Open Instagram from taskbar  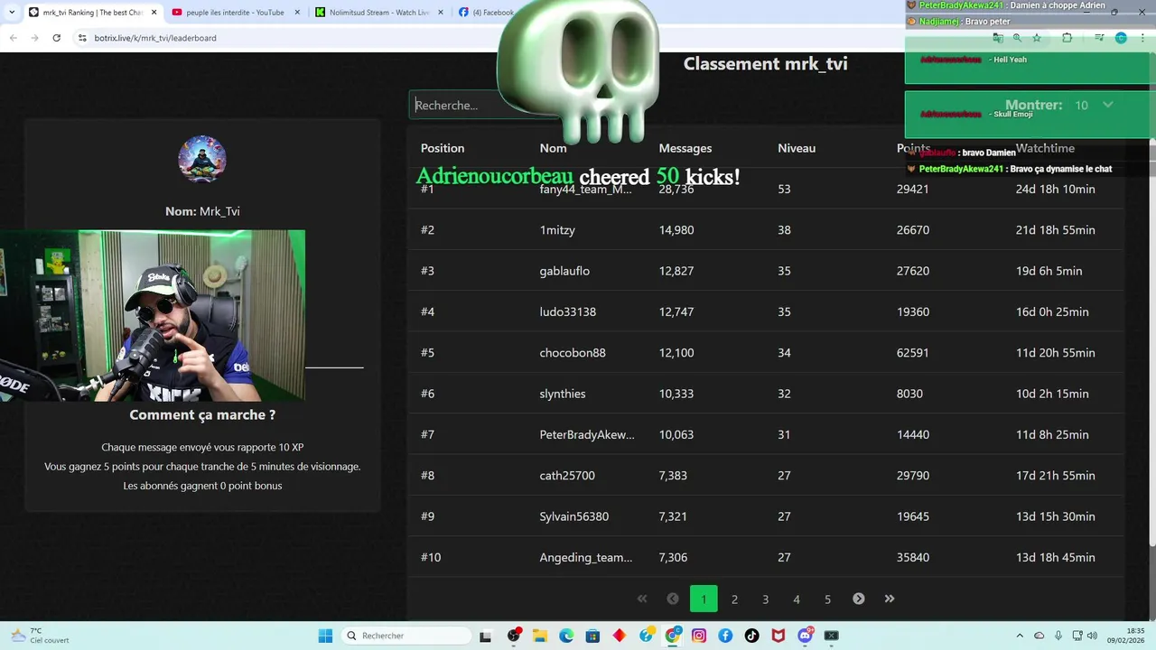pyautogui.click(x=699, y=636)
